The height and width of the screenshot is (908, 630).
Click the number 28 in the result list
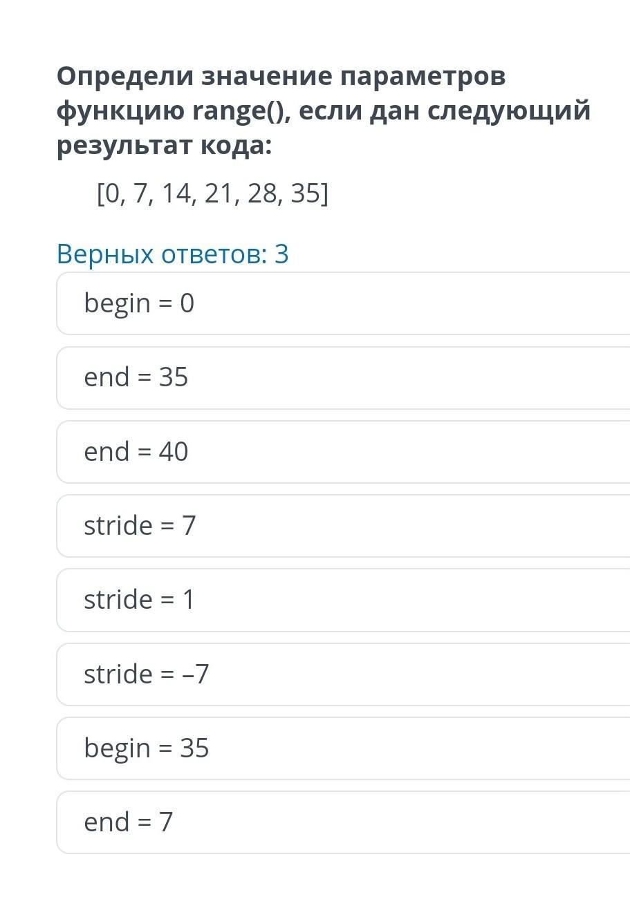(x=261, y=194)
